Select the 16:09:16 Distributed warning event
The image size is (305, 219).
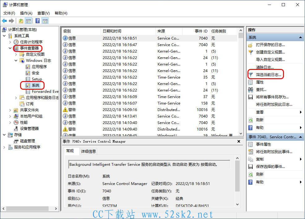pos(150,110)
